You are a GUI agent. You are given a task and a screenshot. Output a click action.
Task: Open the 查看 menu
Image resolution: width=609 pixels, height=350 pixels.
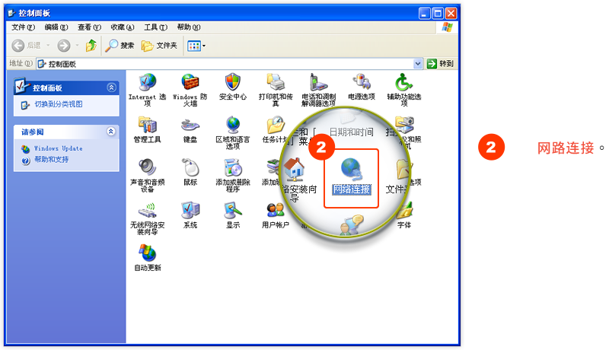point(89,27)
